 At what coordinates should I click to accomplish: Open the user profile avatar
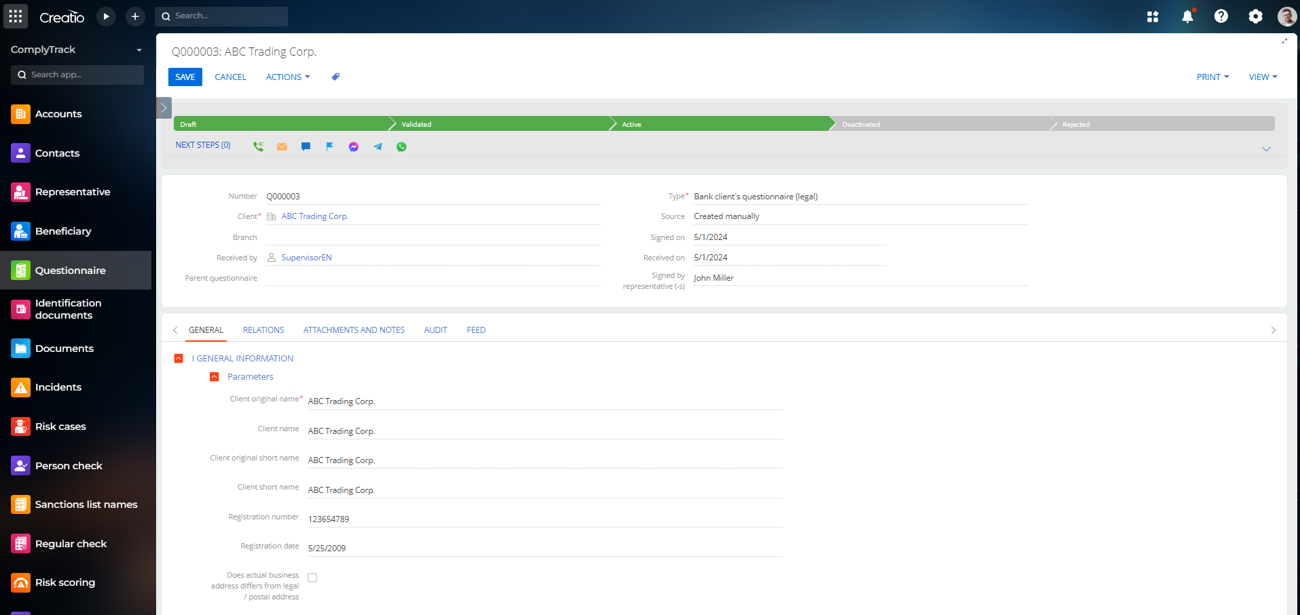[x=1287, y=16]
